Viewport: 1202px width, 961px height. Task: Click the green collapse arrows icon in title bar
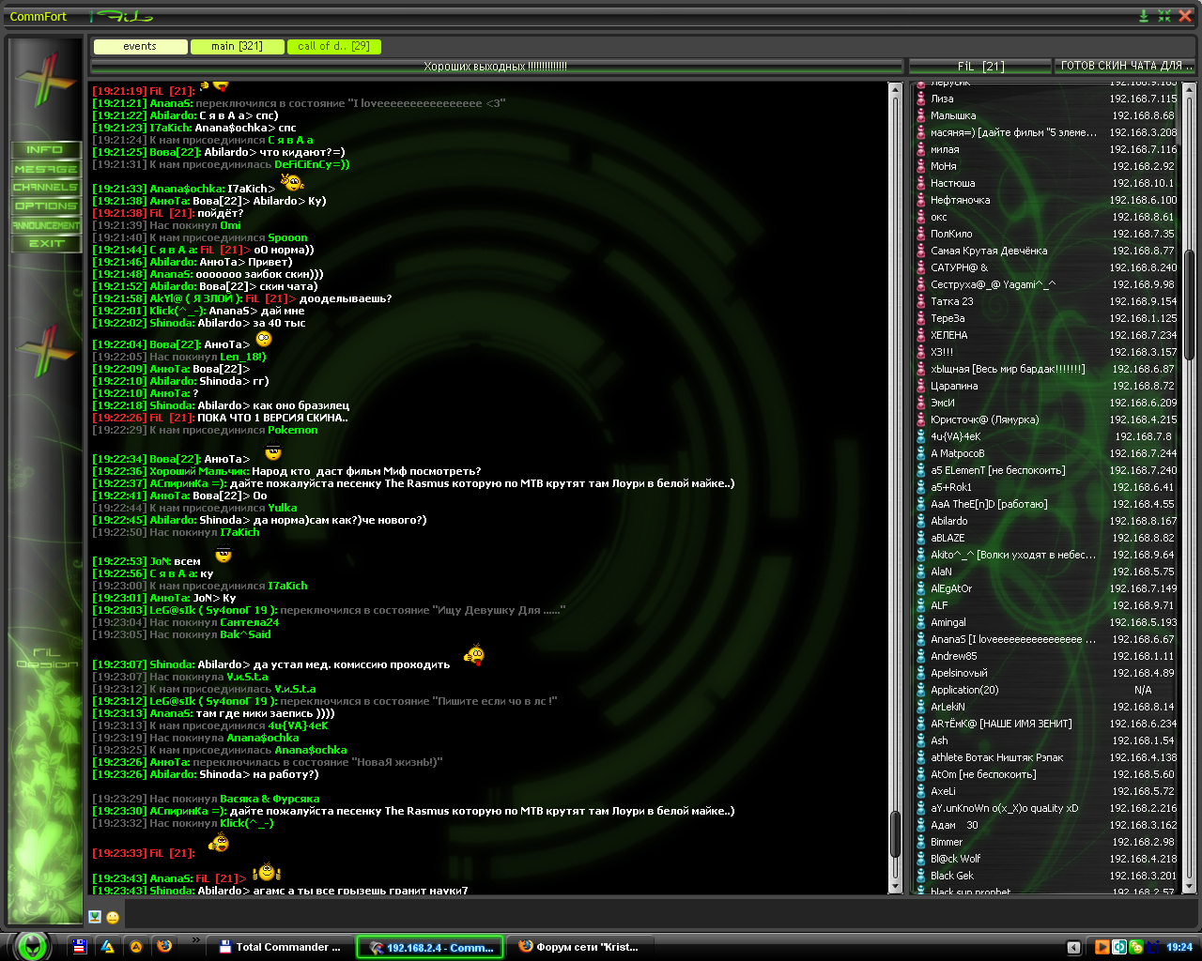[1163, 16]
